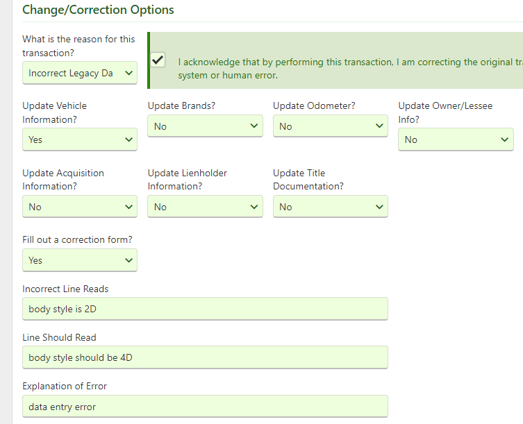Tick the acknowledgment checkbox
Image resolution: width=523 pixels, height=424 pixels.
pos(158,60)
